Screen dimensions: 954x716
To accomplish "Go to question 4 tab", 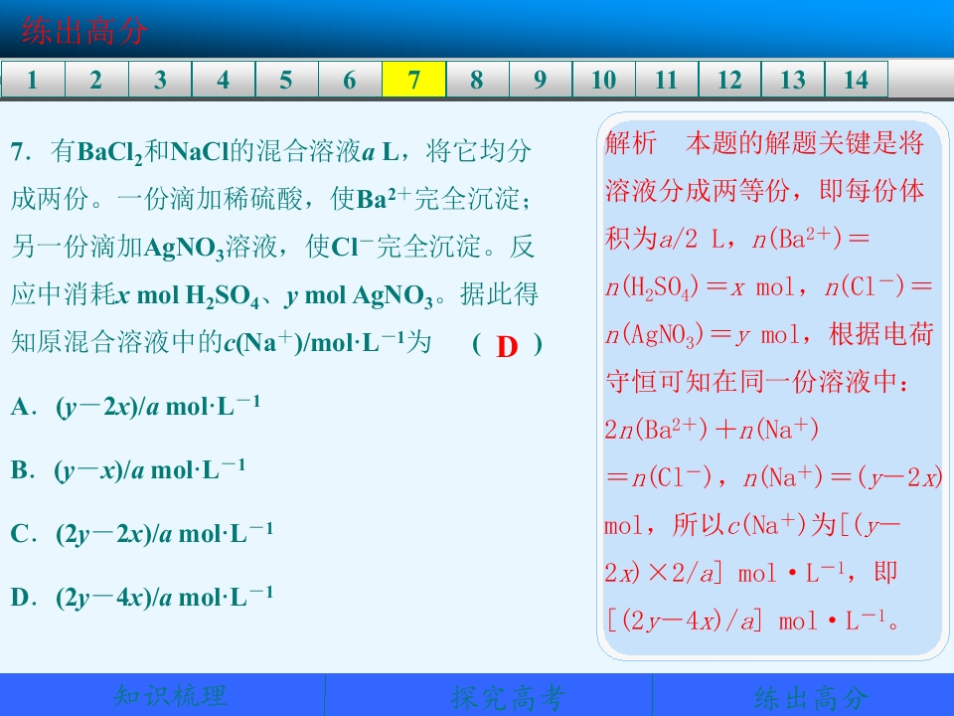I will [224, 80].
